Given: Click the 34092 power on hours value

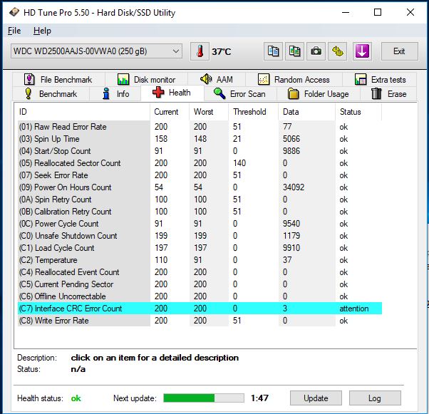Looking at the screenshot, I should click(x=294, y=187).
